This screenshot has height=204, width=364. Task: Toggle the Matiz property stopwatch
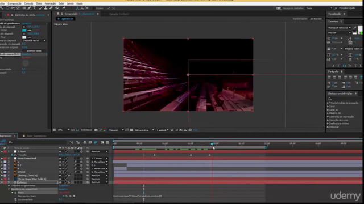coord(15,193)
